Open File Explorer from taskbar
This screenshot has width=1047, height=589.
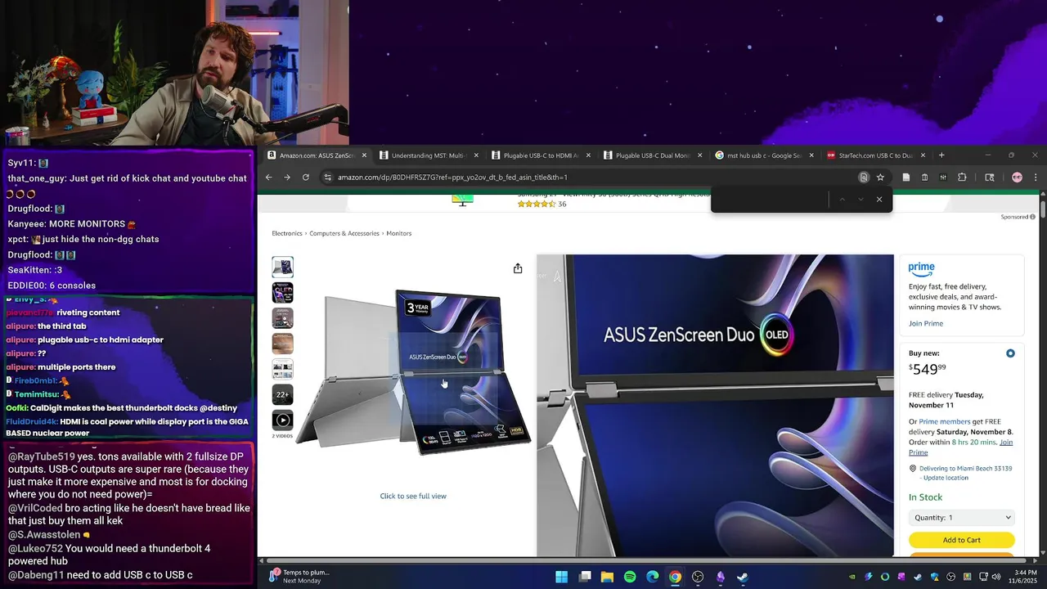pyautogui.click(x=607, y=577)
